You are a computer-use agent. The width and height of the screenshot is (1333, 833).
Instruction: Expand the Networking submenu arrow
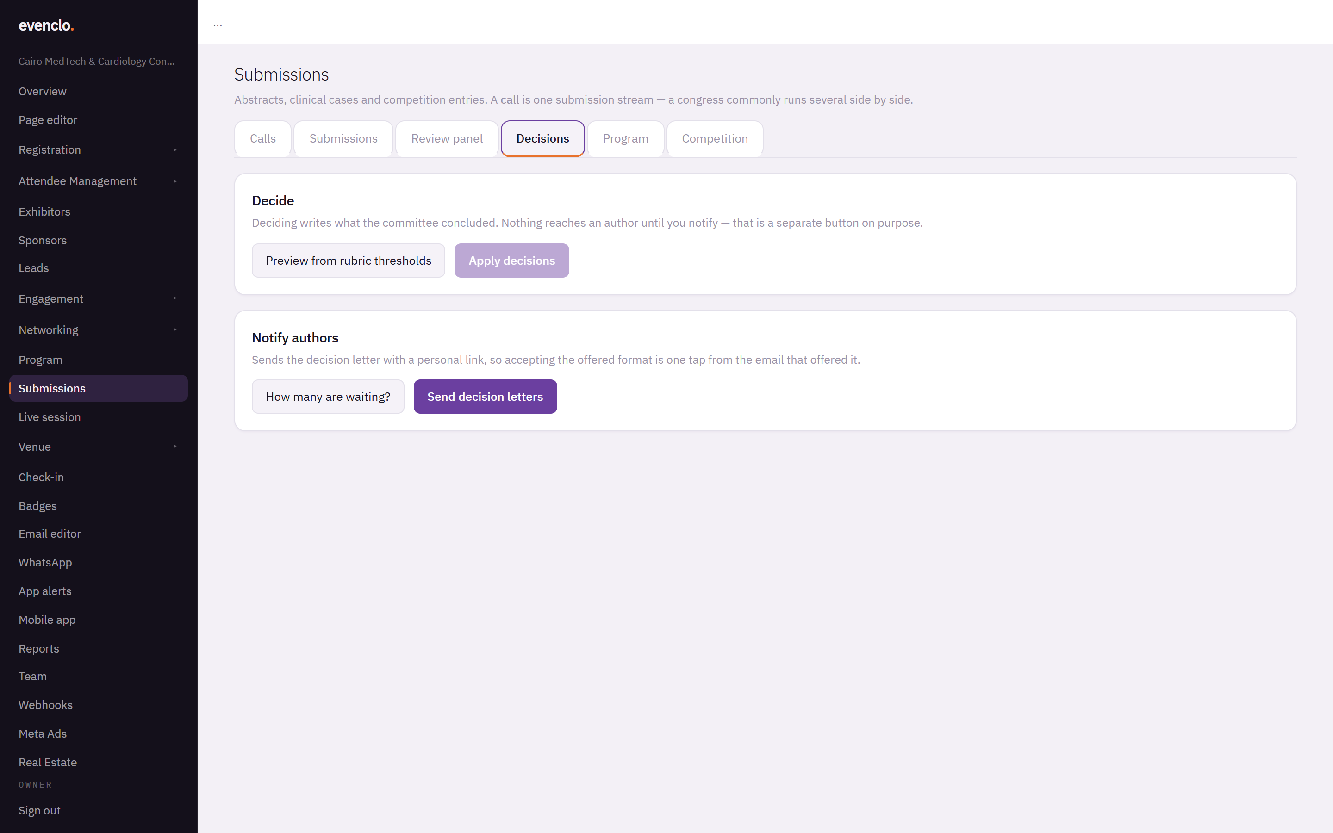coord(175,330)
